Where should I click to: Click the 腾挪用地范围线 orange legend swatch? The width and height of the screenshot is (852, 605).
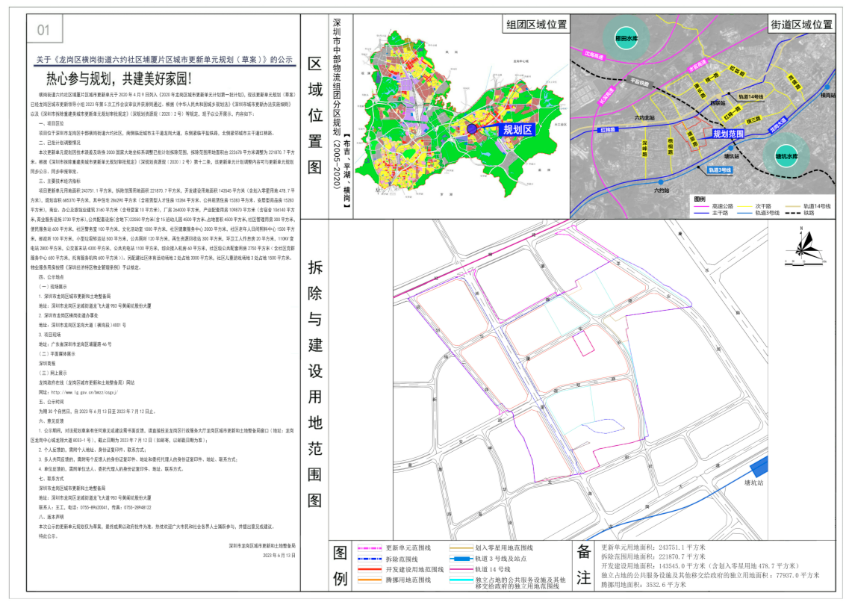pos(370,580)
